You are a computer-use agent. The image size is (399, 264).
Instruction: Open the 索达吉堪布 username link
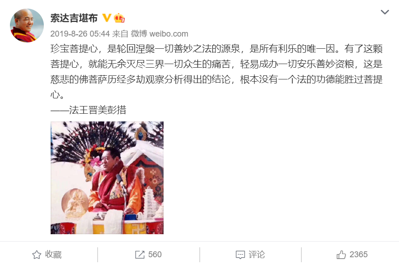pyautogui.click(x=74, y=18)
